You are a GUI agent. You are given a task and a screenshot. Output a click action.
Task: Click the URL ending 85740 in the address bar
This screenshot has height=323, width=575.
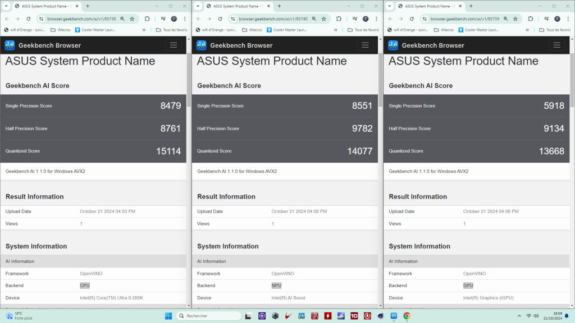(273, 19)
